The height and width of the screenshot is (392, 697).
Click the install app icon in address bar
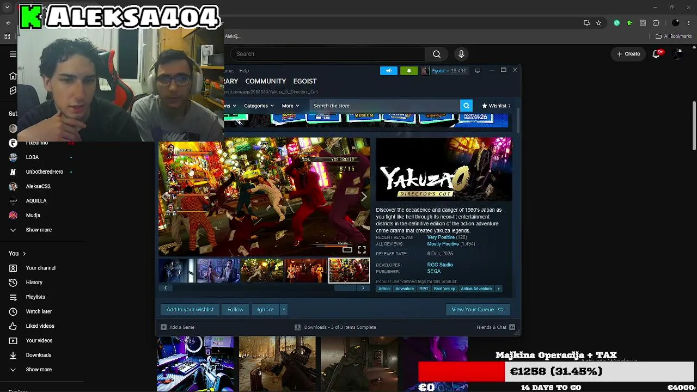click(586, 23)
